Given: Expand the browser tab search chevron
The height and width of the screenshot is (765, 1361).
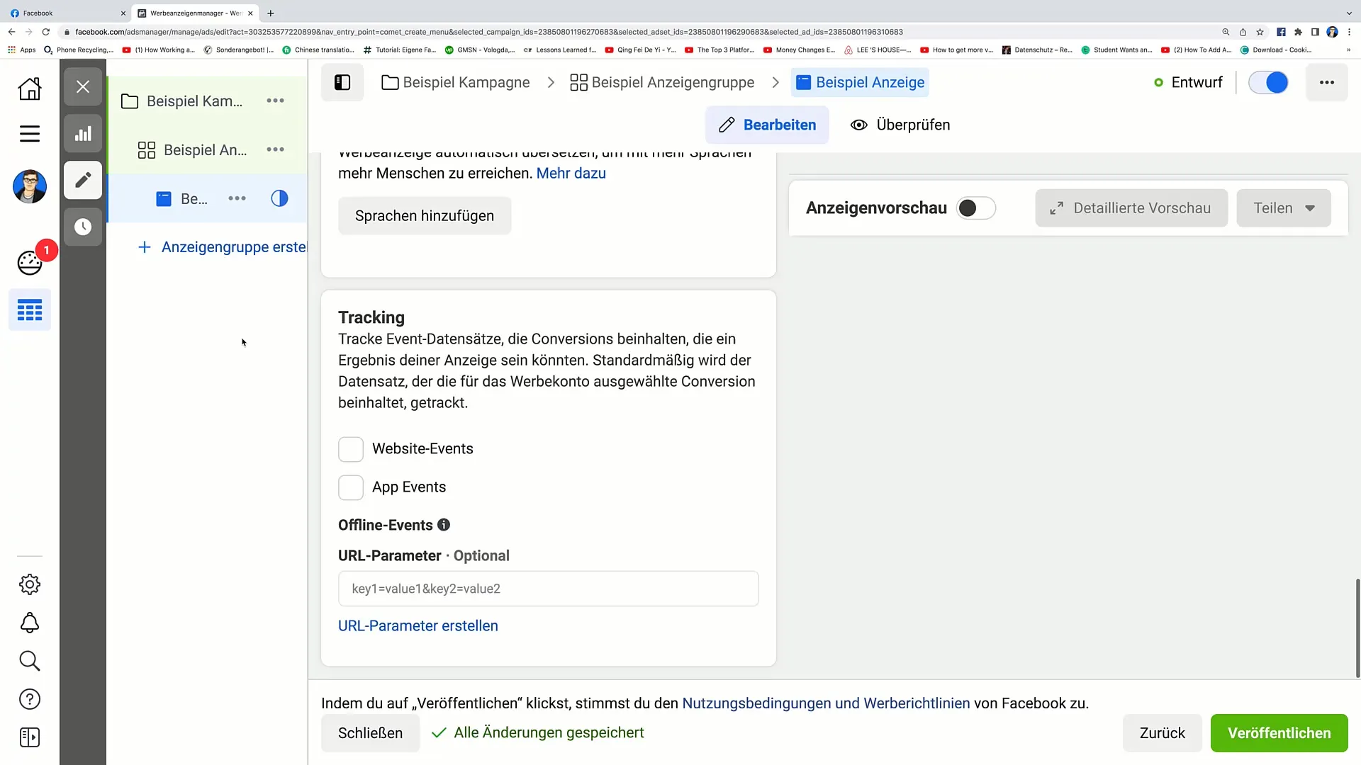Looking at the screenshot, I should (1349, 13).
